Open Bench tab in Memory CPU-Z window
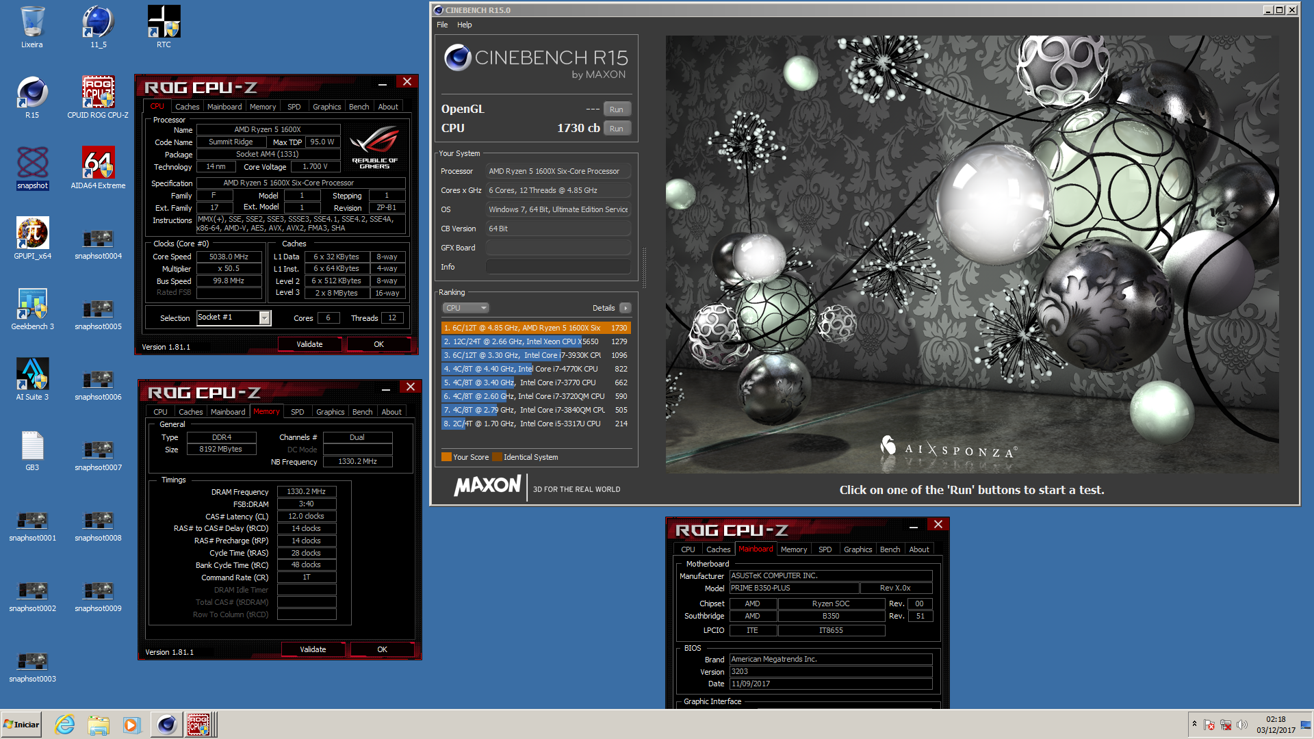The image size is (1314, 739). pyautogui.click(x=363, y=412)
